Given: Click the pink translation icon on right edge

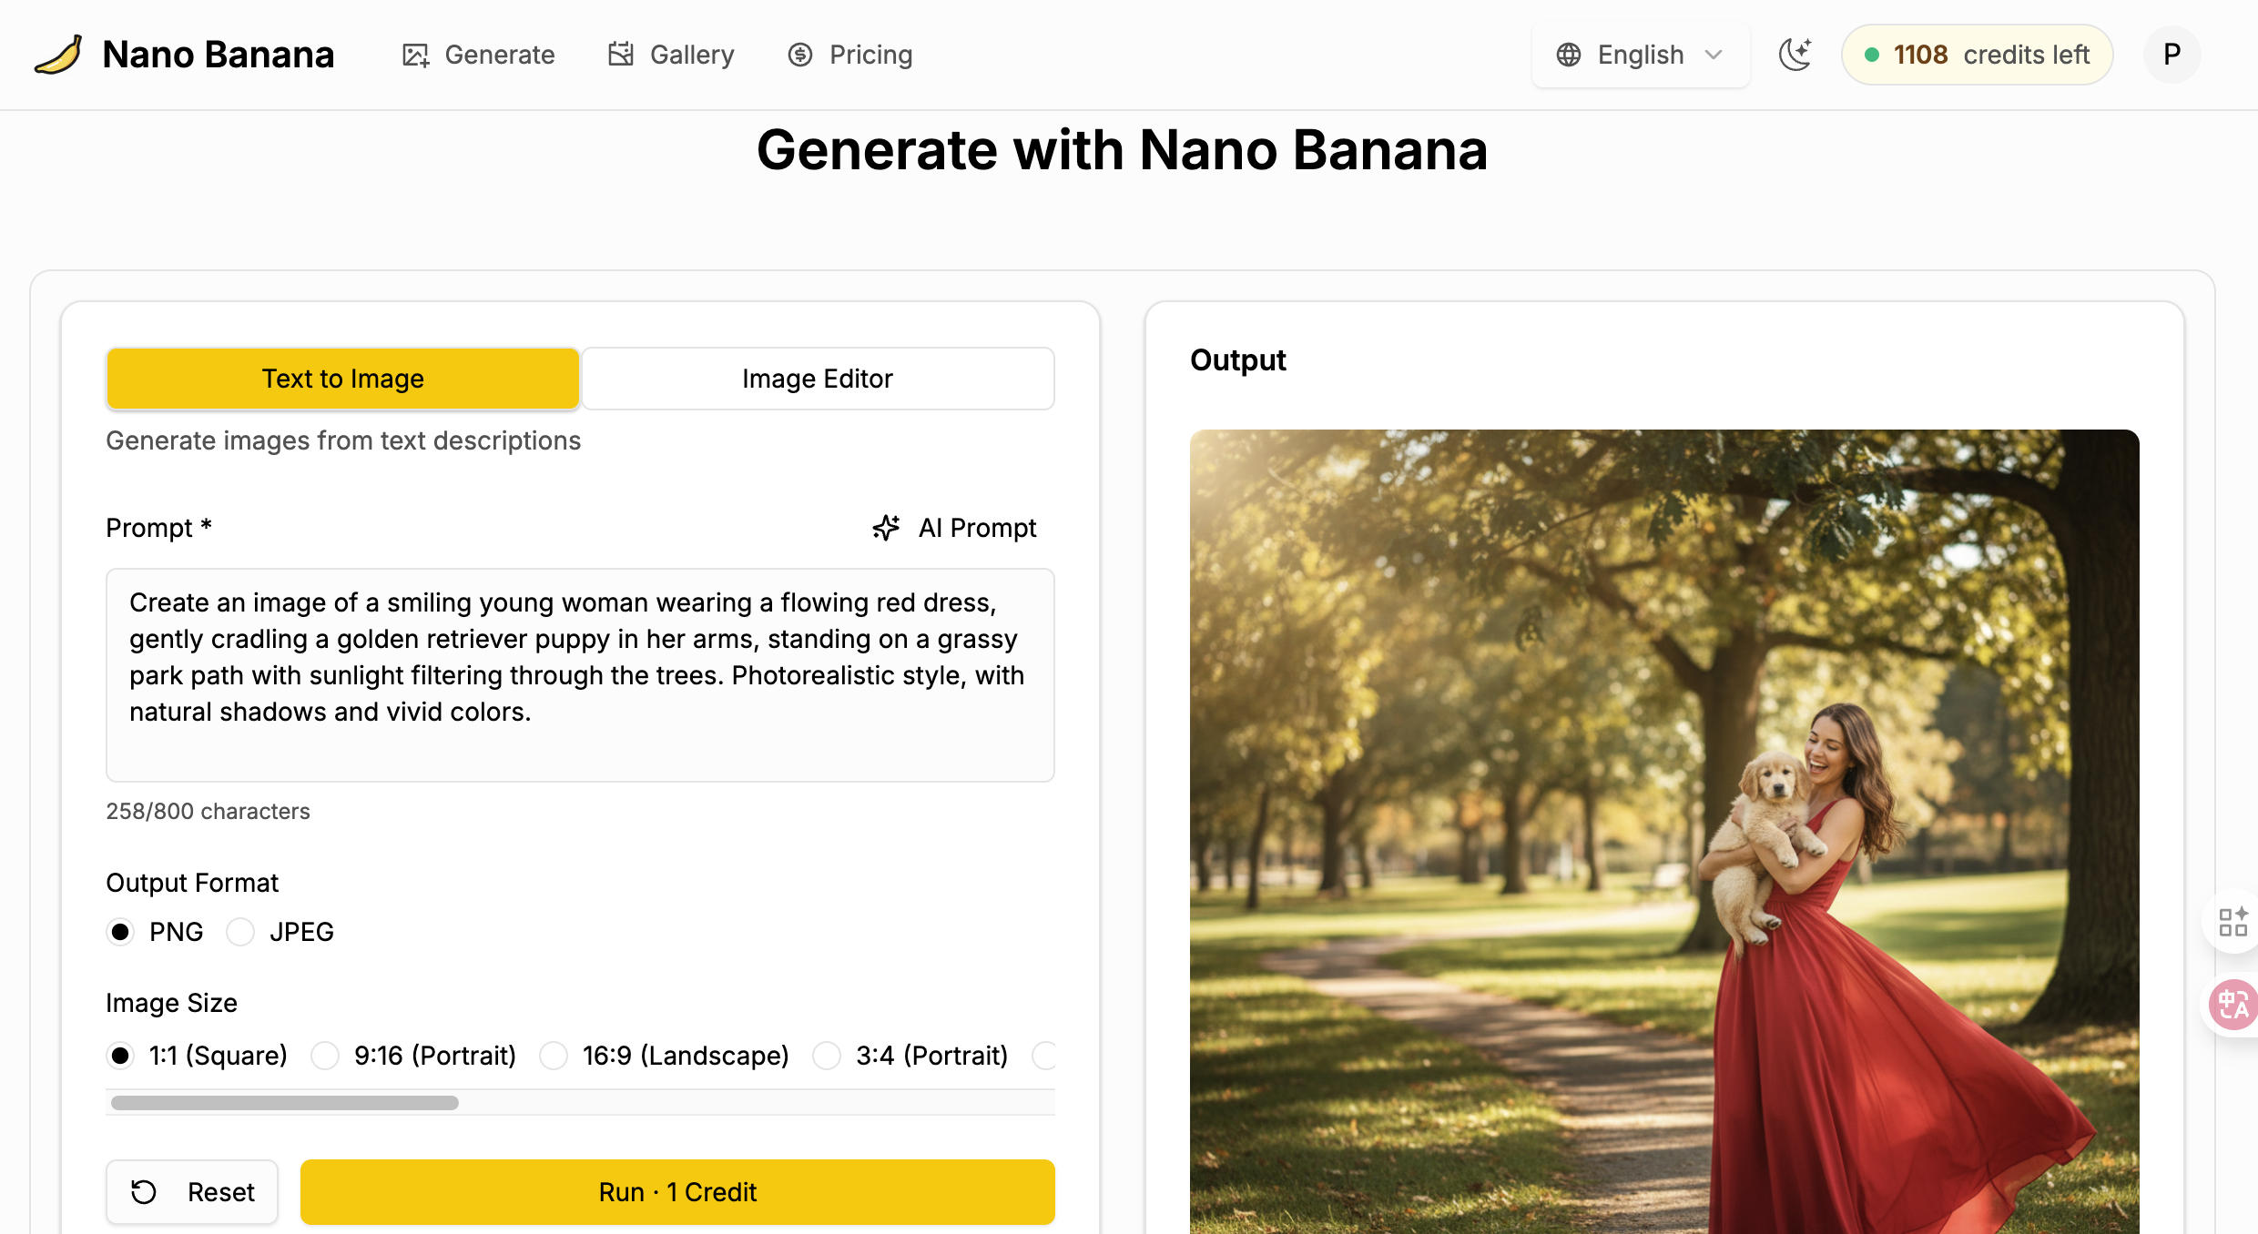Looking at the screenshot, I should click(x=2233, y=1005).
